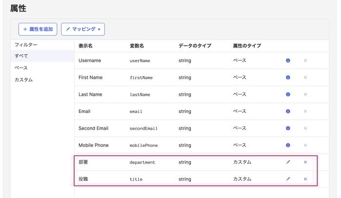The width and height of the screenshot is (341, 198).
Task: Click delete X on Username row
Action: (x=305, y=60)
